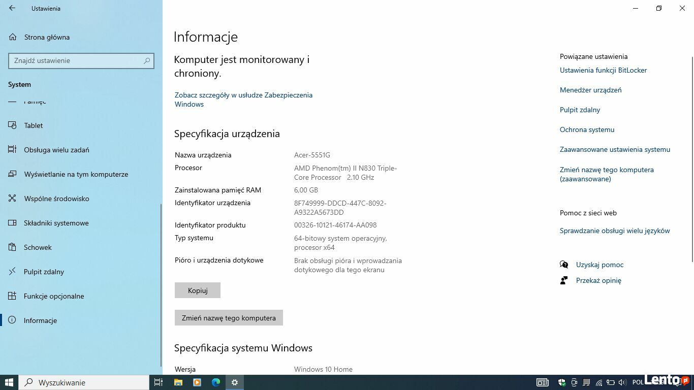The width and height of the screenshot is (694, 390).
Task: Open Obsługa wielu zadań settings
Action: pos(56,150)
